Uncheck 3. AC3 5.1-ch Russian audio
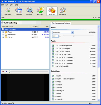This screenshot has width=101, height=105. click(x=53, y=54)
